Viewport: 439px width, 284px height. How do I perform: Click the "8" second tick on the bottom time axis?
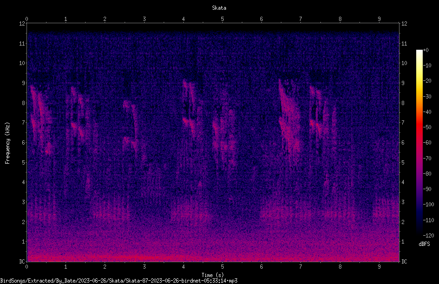coord(340,267)
